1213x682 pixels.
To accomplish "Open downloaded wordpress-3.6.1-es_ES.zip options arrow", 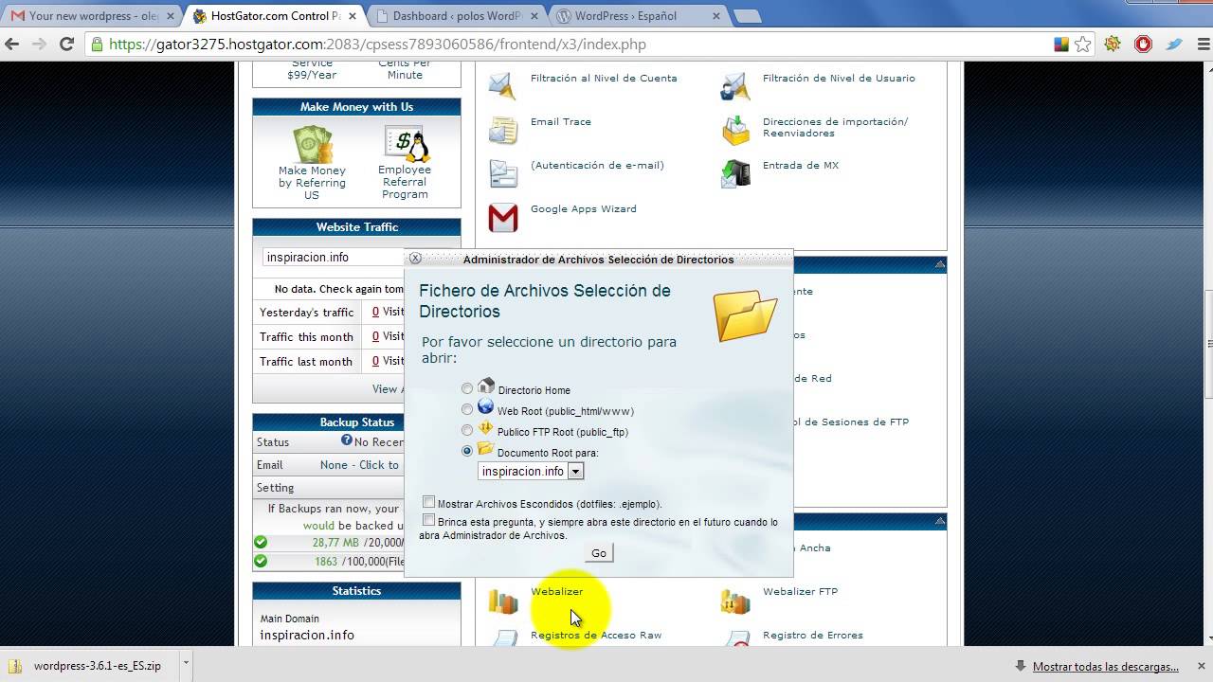I will pos(186,664).
